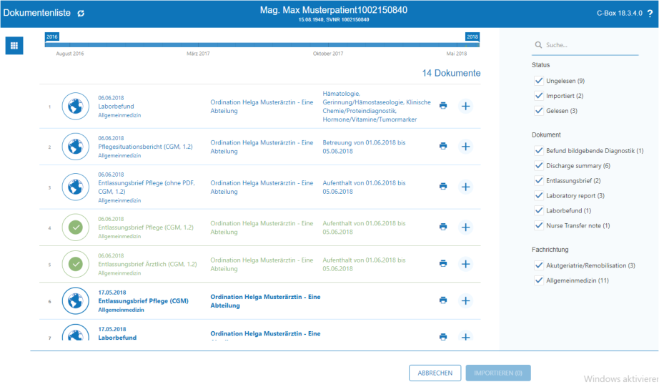Print Entlassungsbrief Ärztlich document

tap(443, 263)
